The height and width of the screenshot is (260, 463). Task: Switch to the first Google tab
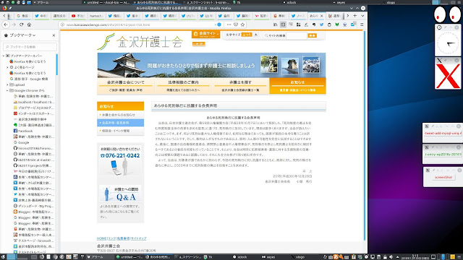23,16
